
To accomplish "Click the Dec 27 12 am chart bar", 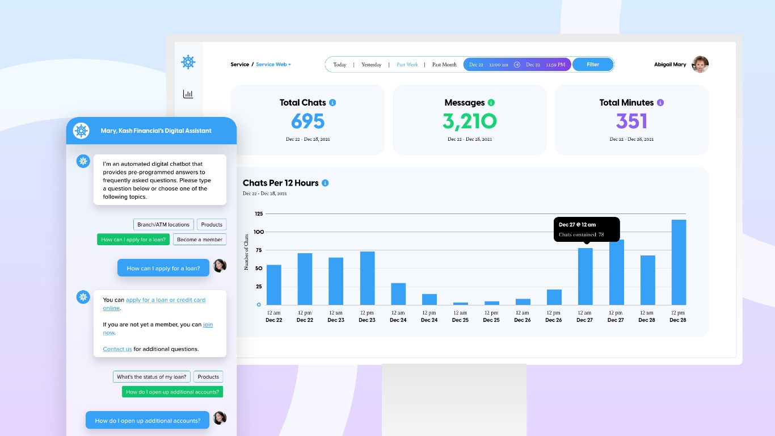I will click(586, 276).
